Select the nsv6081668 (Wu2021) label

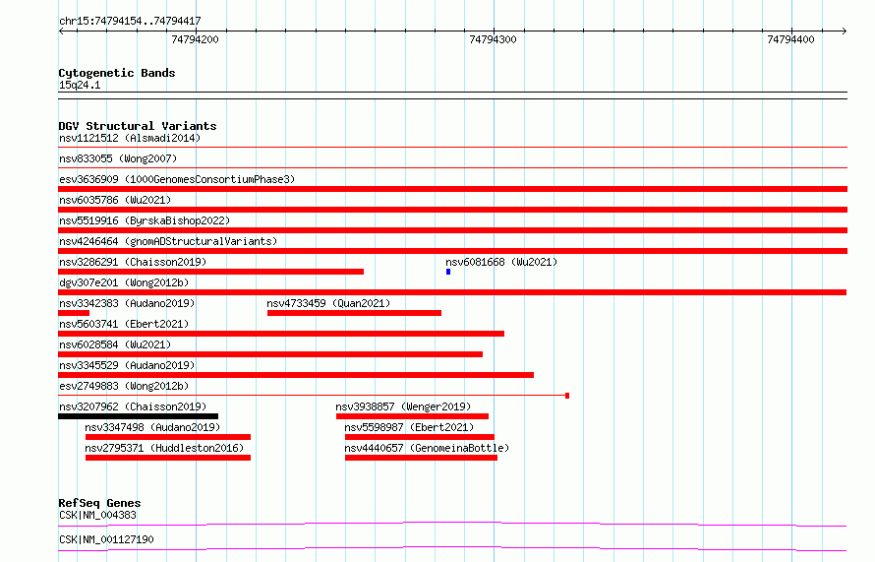[501, 262]
